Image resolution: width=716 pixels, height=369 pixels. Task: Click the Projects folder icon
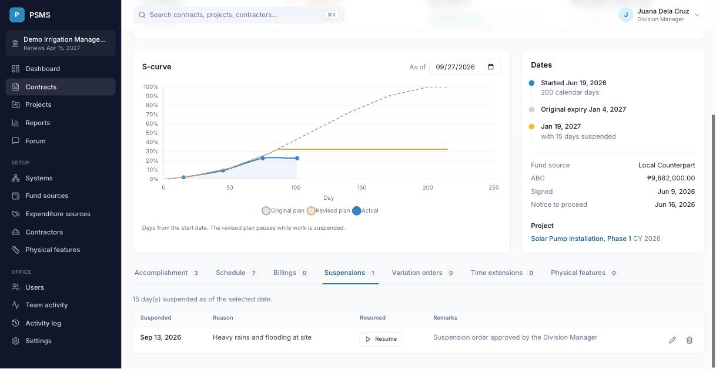[x=16, y=105]
